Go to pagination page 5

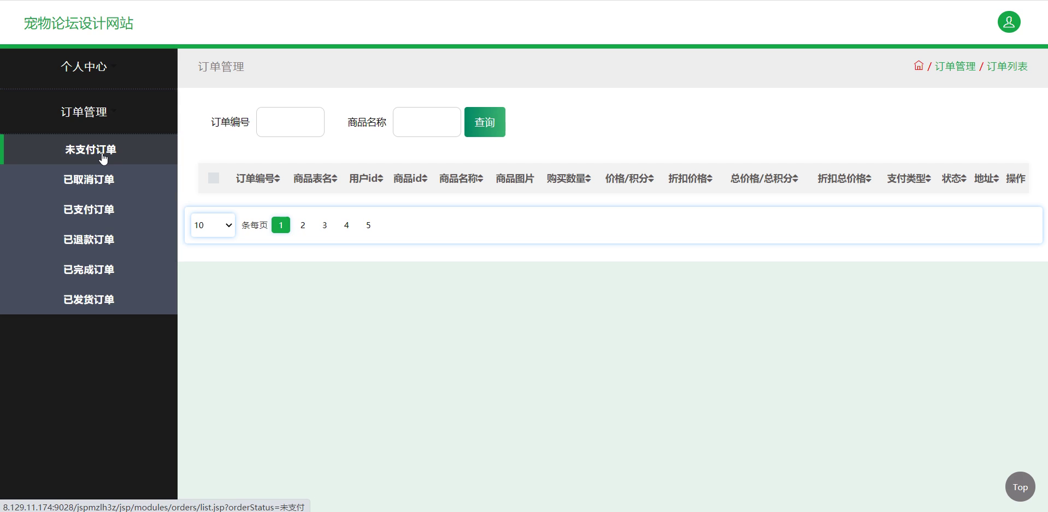click(368, 225)
